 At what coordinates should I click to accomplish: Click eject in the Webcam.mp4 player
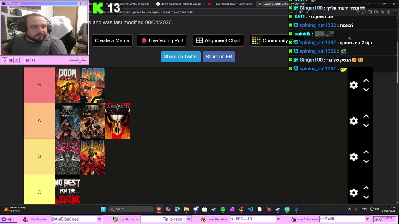[17, 60]
